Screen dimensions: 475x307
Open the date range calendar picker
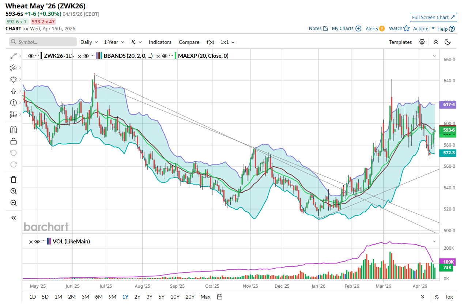click(x=220, y=297)
